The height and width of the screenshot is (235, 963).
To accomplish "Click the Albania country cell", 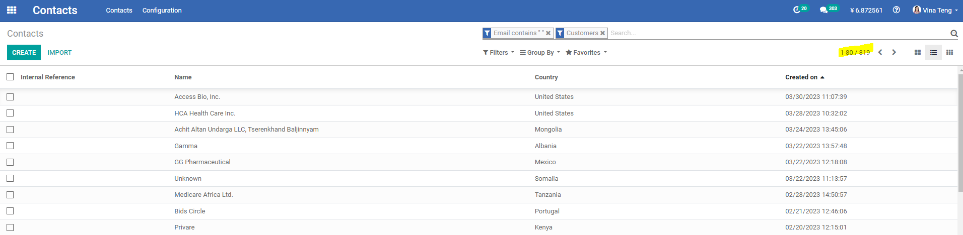I will 545,146.
